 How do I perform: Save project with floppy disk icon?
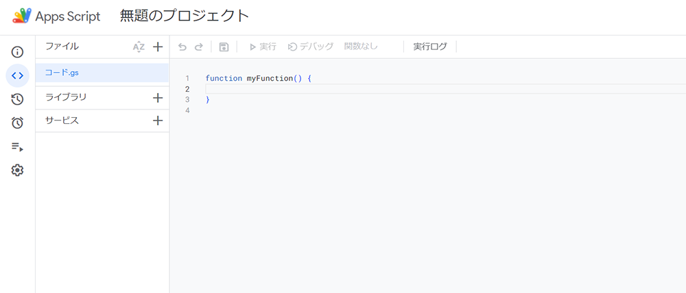(224, 47)
